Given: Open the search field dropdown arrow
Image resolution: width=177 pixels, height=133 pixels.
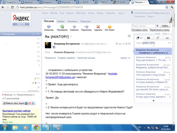Looking at the screenshot, I should pos(158,26).
